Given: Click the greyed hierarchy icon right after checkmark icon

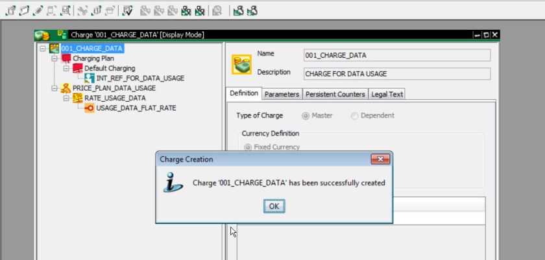Looking at the screenshot, I should (x=145, y=11).
